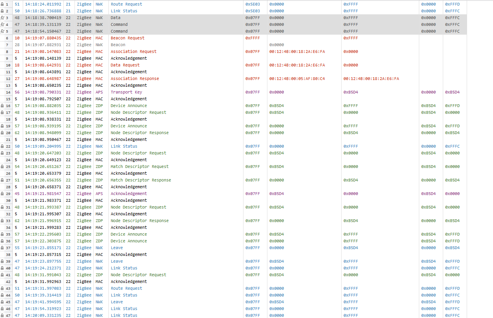Click the lock icon on packet row 17

[x=2, y=112]
